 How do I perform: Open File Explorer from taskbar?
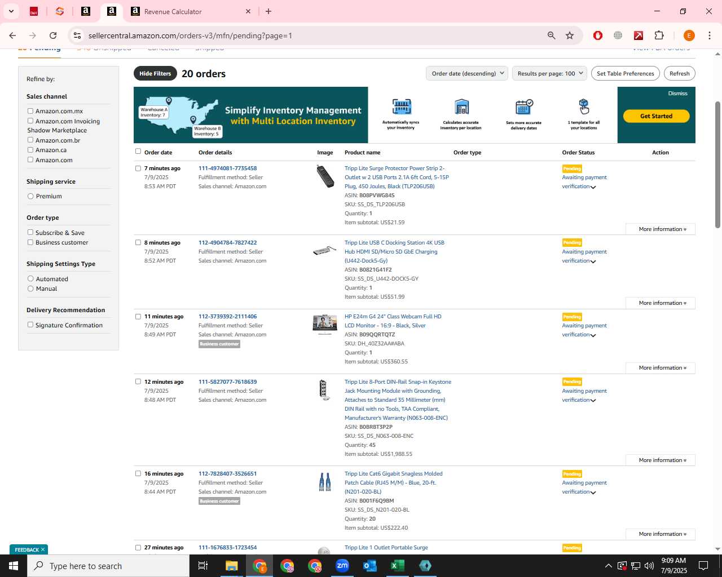coord(232,566)
